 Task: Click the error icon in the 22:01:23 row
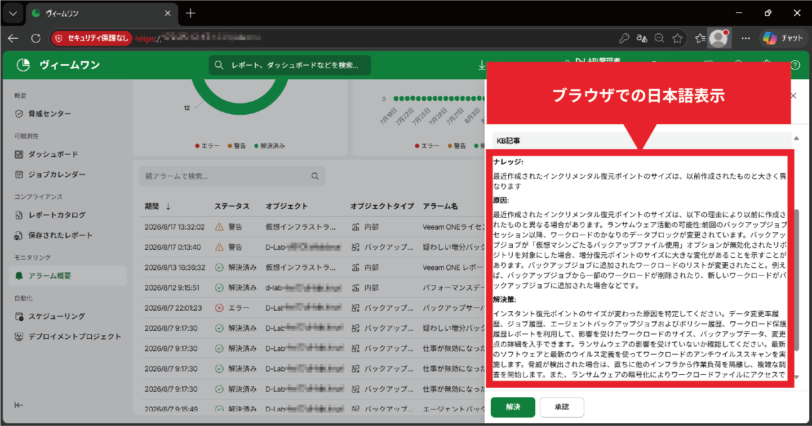[x=219, y=308]
